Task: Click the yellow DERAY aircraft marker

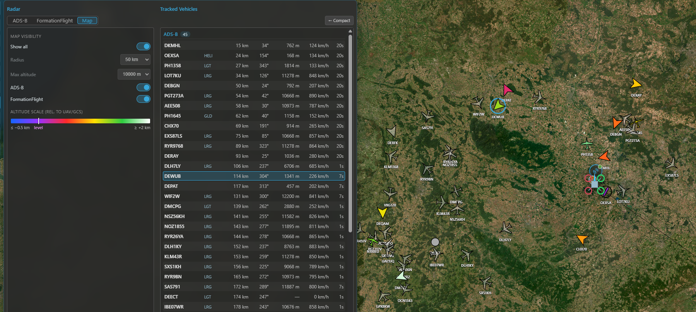Action: pyautogui.click(x=636, y=84)
